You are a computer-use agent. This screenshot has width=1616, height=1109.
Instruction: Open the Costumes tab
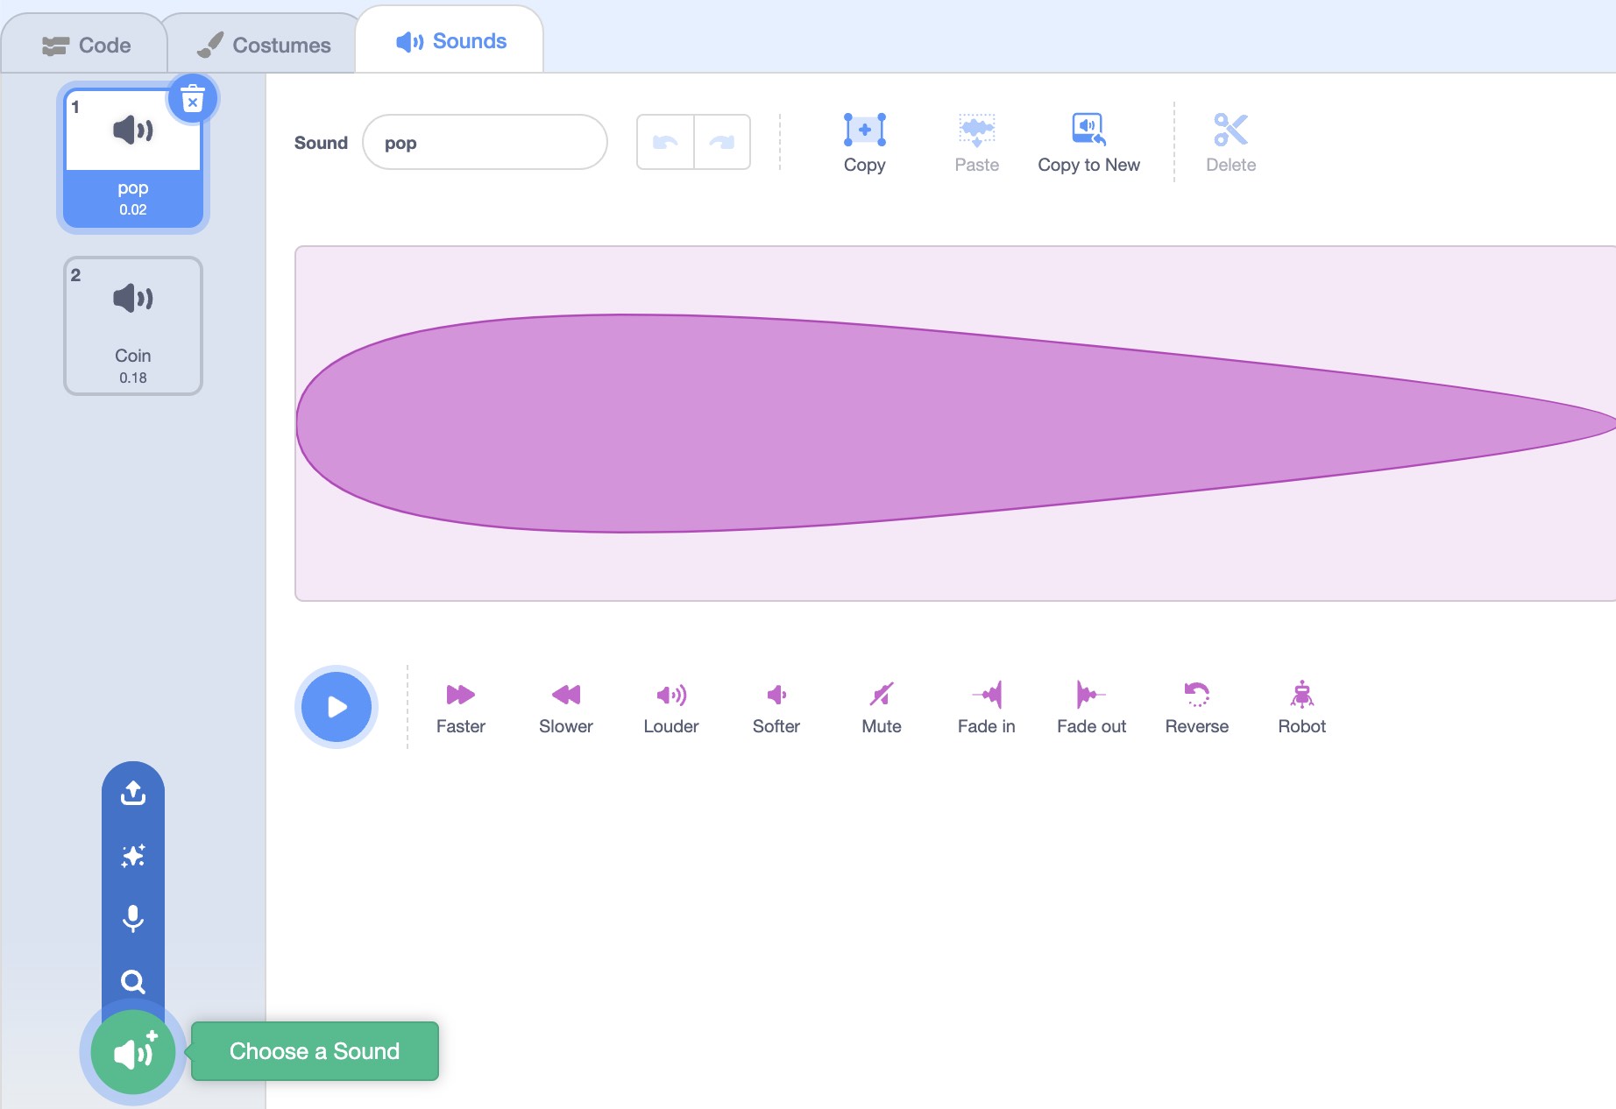(x=263, y=45)
